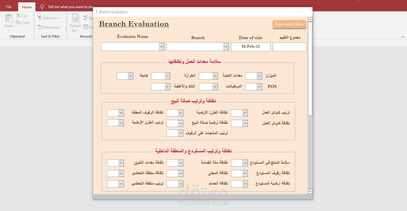Viewport: 407px width, 211px height.
Task: Open the نظافة معدات التذوق dropdown
Action: (121, 163)
